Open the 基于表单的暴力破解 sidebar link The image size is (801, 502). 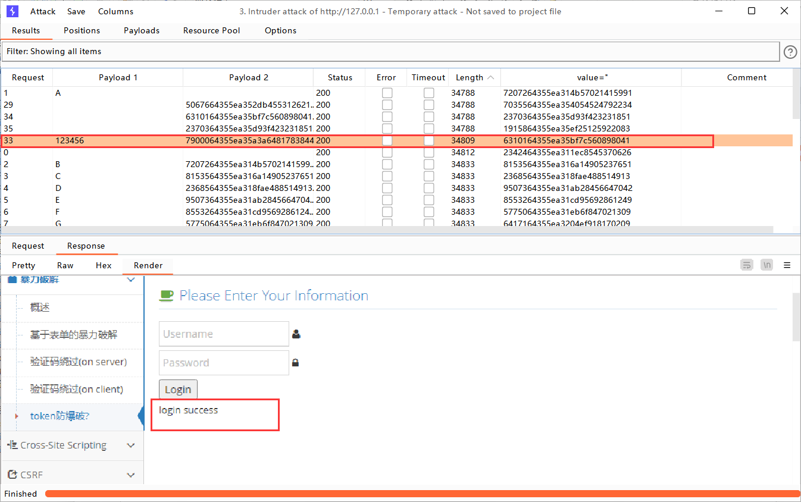tap(74, 335)
